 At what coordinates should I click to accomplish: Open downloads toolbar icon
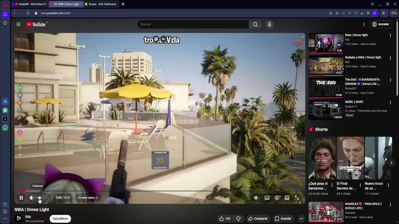pyautogui.click(x=362, y=13)
